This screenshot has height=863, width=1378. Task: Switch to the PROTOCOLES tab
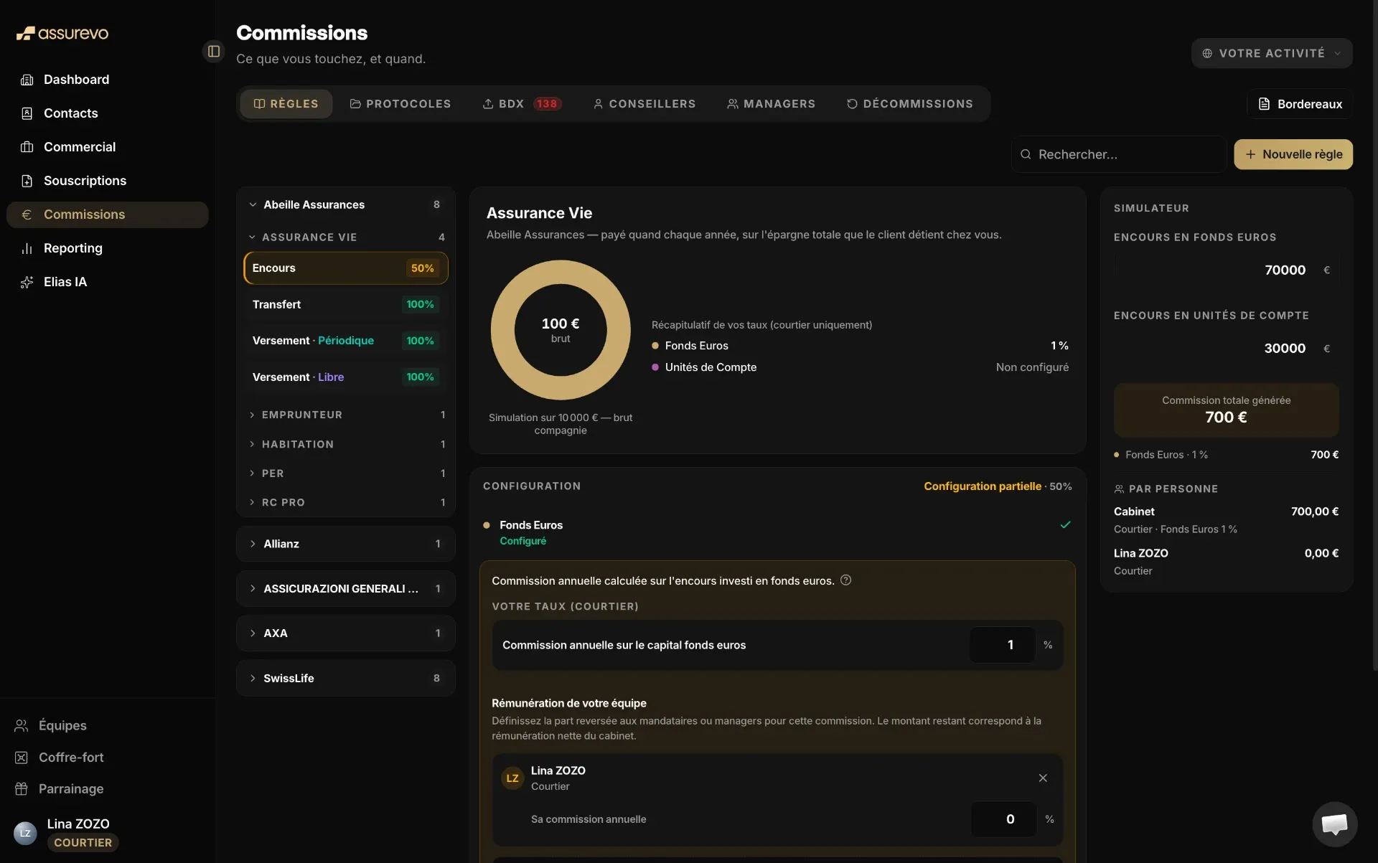[400, 104]
